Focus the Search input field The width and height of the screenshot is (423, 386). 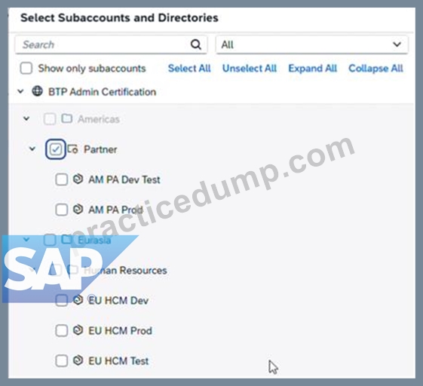click(x=103, y=44)
